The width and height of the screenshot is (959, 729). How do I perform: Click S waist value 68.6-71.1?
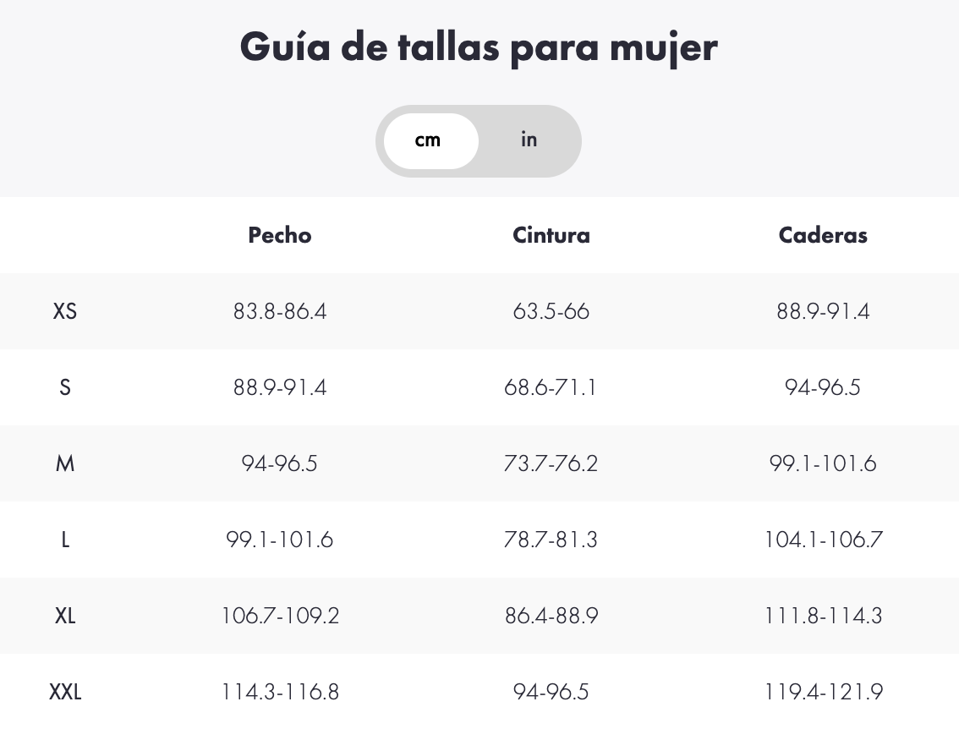(x=551, y=387)
